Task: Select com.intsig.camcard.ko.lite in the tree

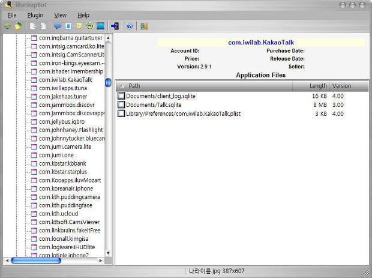Action: [x=71, y=46]
